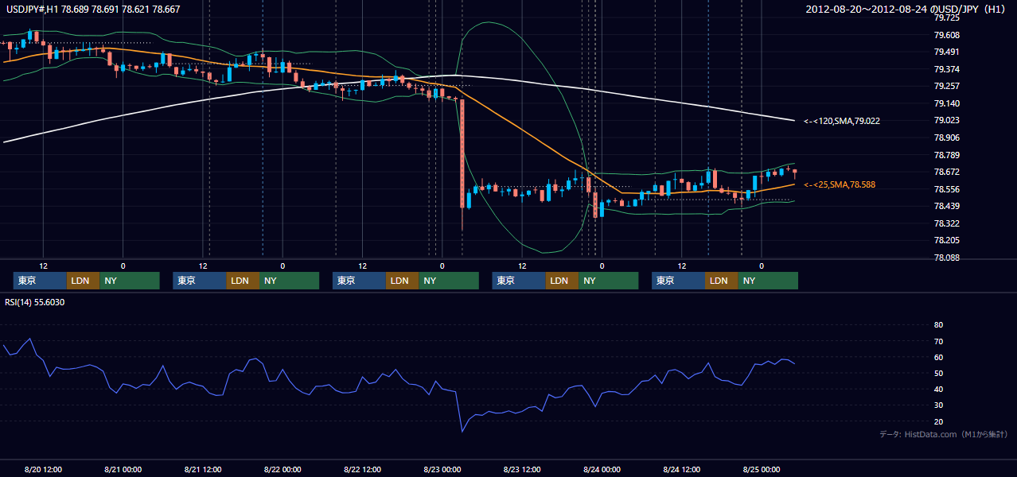
Task: Click price axis value 79.140
Action: (x=946, y=103)
